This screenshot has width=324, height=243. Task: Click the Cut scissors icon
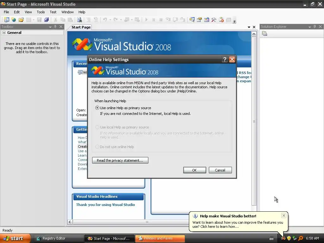point(55,20)
